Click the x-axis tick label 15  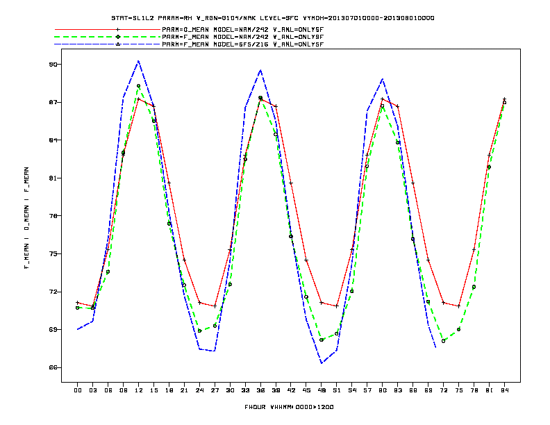(153, 390)
